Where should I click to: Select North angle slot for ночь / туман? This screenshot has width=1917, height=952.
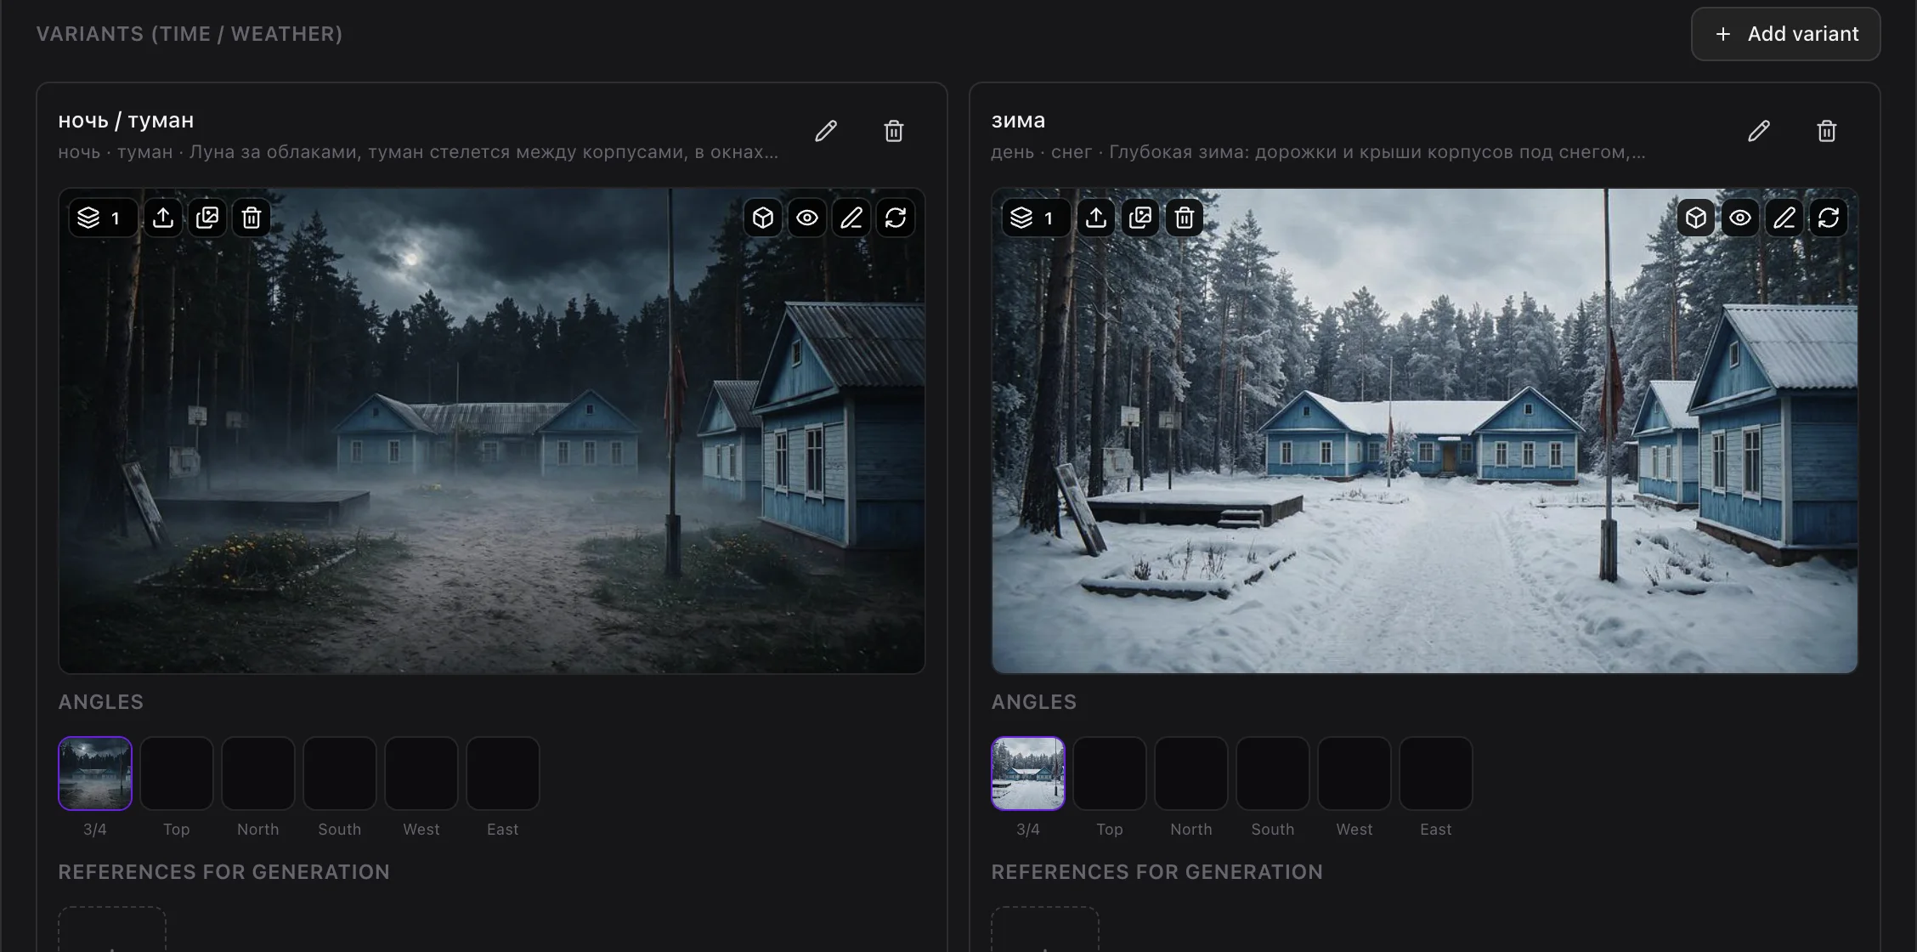pos(258,773)
